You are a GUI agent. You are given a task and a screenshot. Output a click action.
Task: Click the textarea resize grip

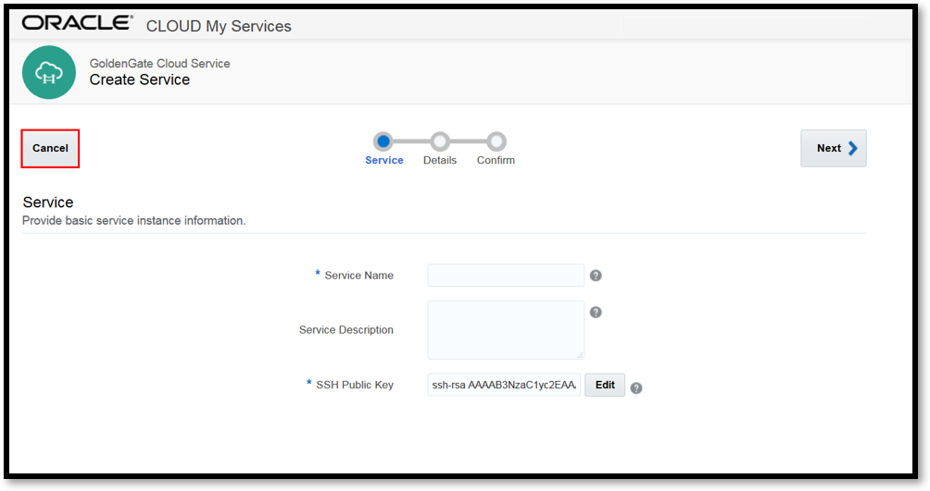coord(580,355)
